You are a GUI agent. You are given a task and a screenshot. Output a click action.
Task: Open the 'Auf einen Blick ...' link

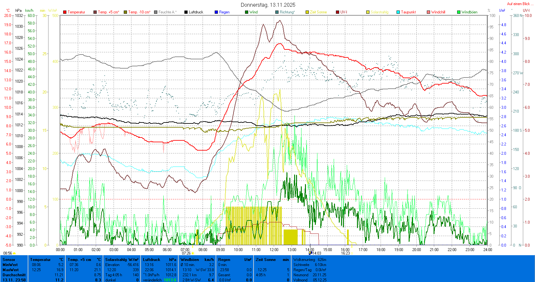(x=520, y=4)
